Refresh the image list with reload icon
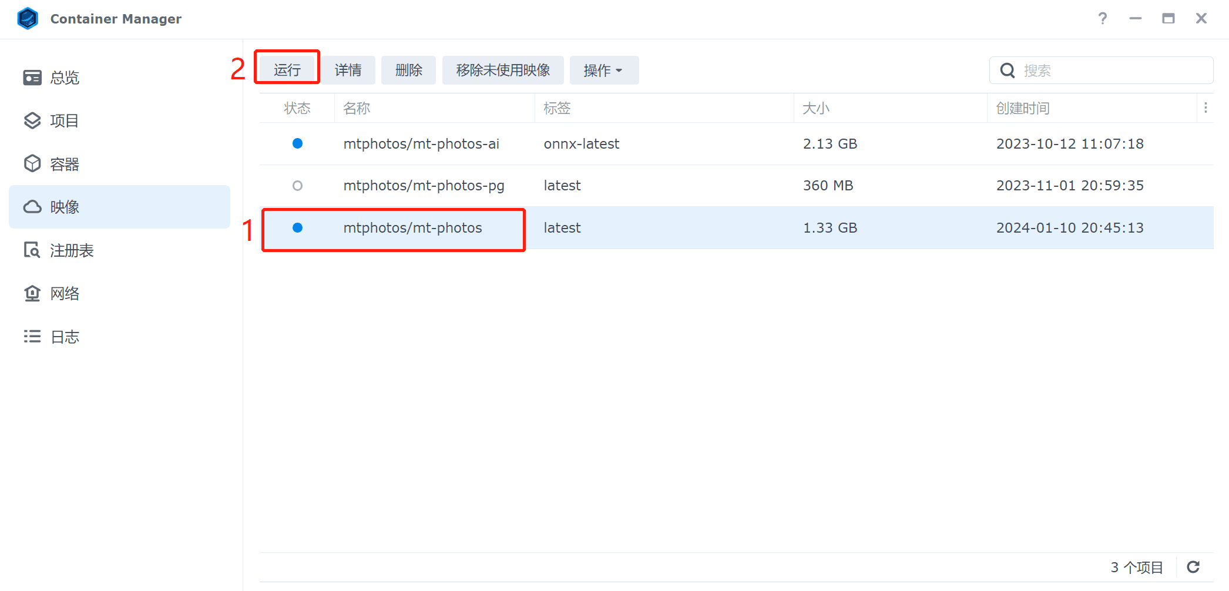 (1193, 567)
